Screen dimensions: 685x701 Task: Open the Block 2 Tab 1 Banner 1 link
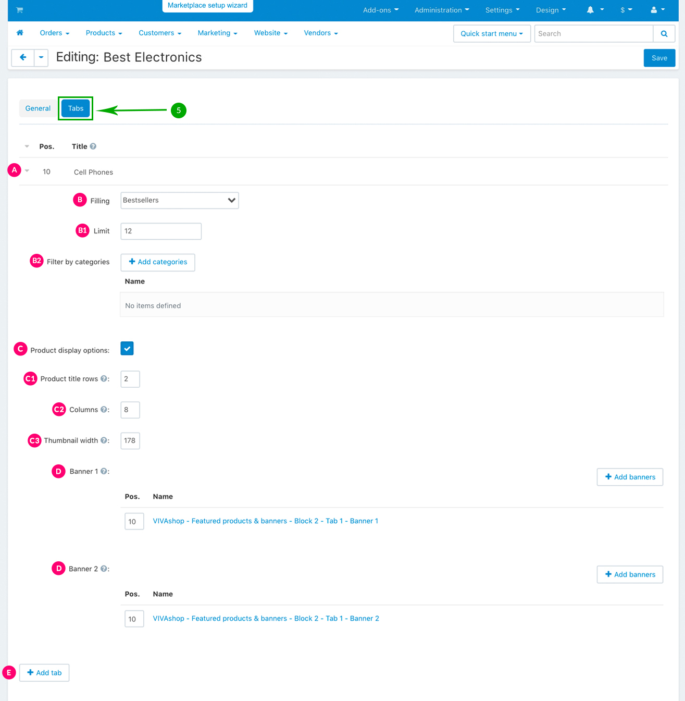(265, 521)
